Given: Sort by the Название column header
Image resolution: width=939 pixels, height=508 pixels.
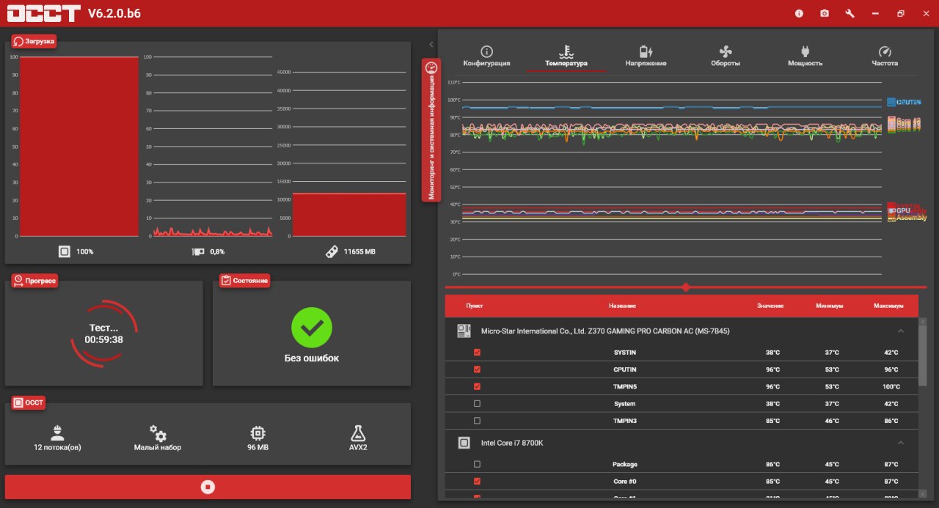Looking at the screenshot, I should (x=622, y=306).
